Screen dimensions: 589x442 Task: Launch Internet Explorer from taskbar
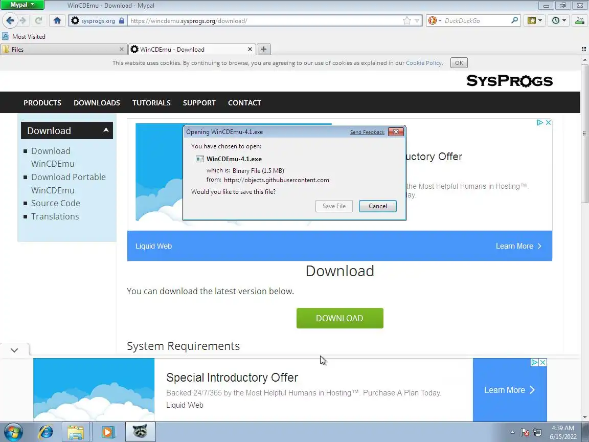46,432
